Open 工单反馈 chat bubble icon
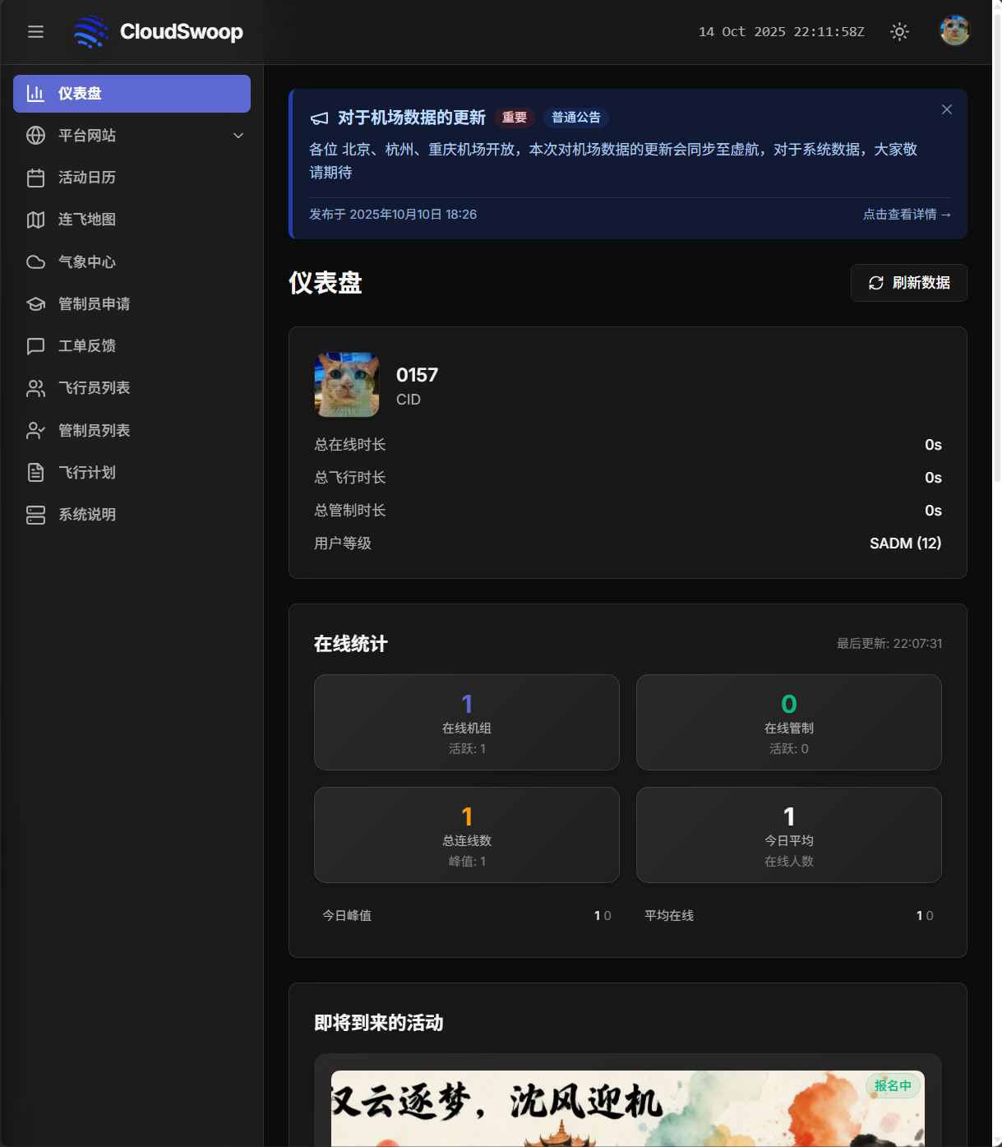 click(35, 346)
